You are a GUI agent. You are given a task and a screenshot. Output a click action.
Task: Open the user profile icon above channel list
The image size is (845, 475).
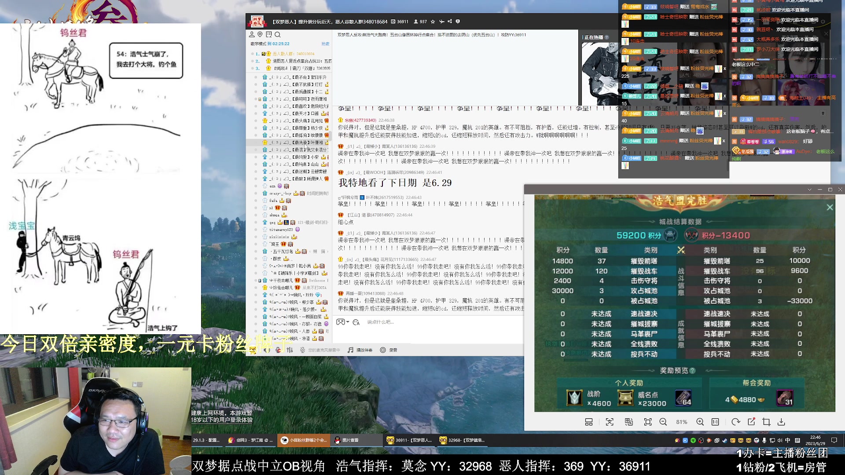252,34
